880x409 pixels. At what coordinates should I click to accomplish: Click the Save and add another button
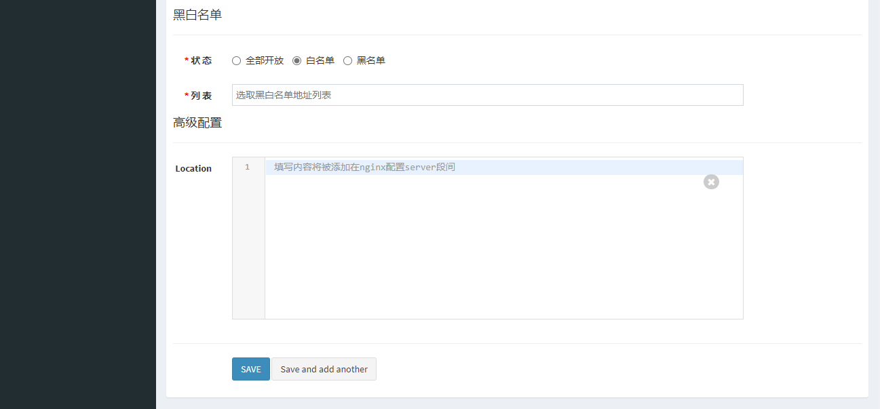tap(324, 369)
